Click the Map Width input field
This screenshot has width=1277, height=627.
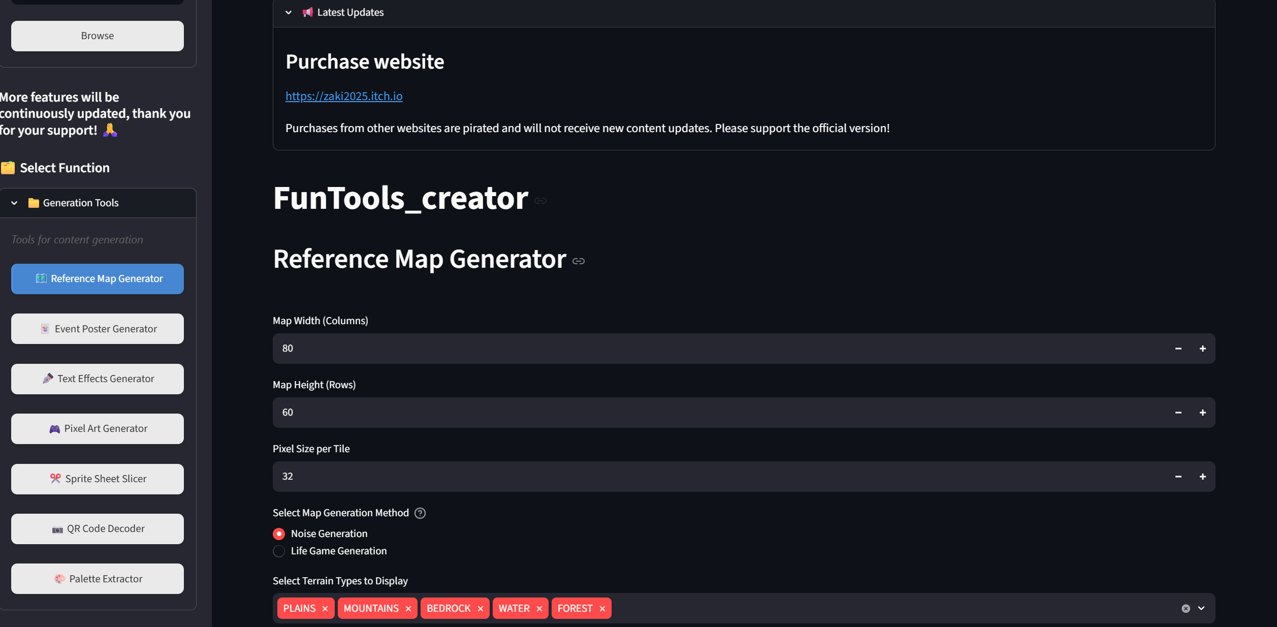pos(719,349)
